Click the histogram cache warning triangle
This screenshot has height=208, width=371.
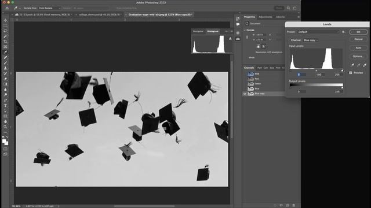(230, 39)
